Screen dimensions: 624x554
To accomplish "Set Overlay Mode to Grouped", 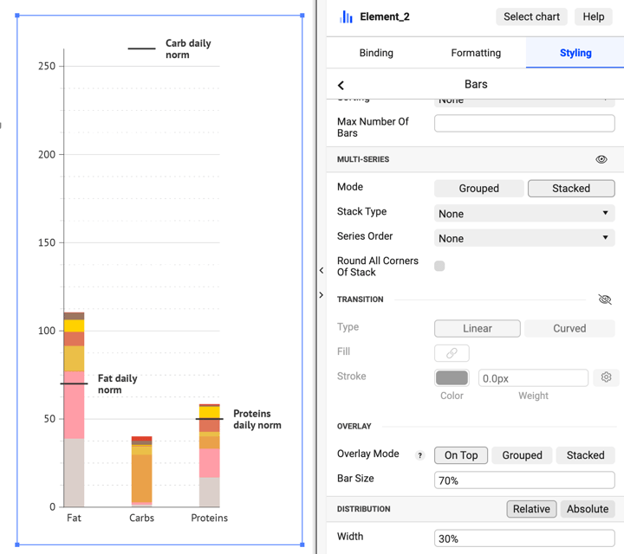I will click(x=522, y=455).
